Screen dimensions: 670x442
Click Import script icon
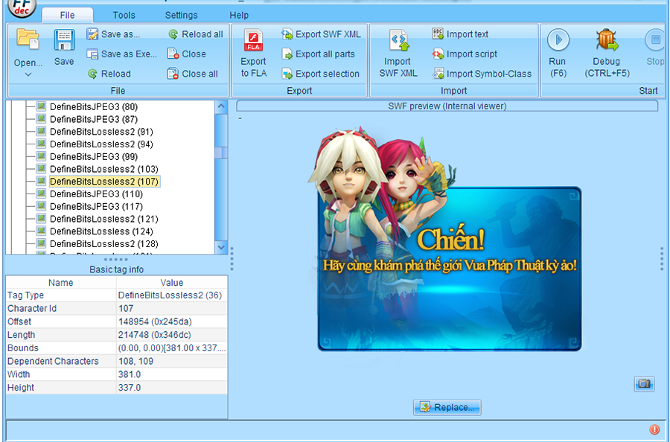click(x=438, y=54)
